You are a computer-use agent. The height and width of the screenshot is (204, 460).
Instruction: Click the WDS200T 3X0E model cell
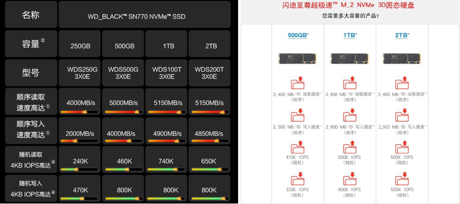(x=209, y=73)
